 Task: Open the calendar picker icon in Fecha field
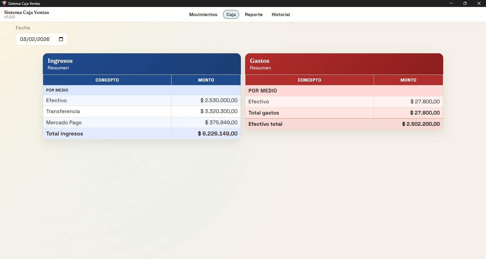pos(61,39)
